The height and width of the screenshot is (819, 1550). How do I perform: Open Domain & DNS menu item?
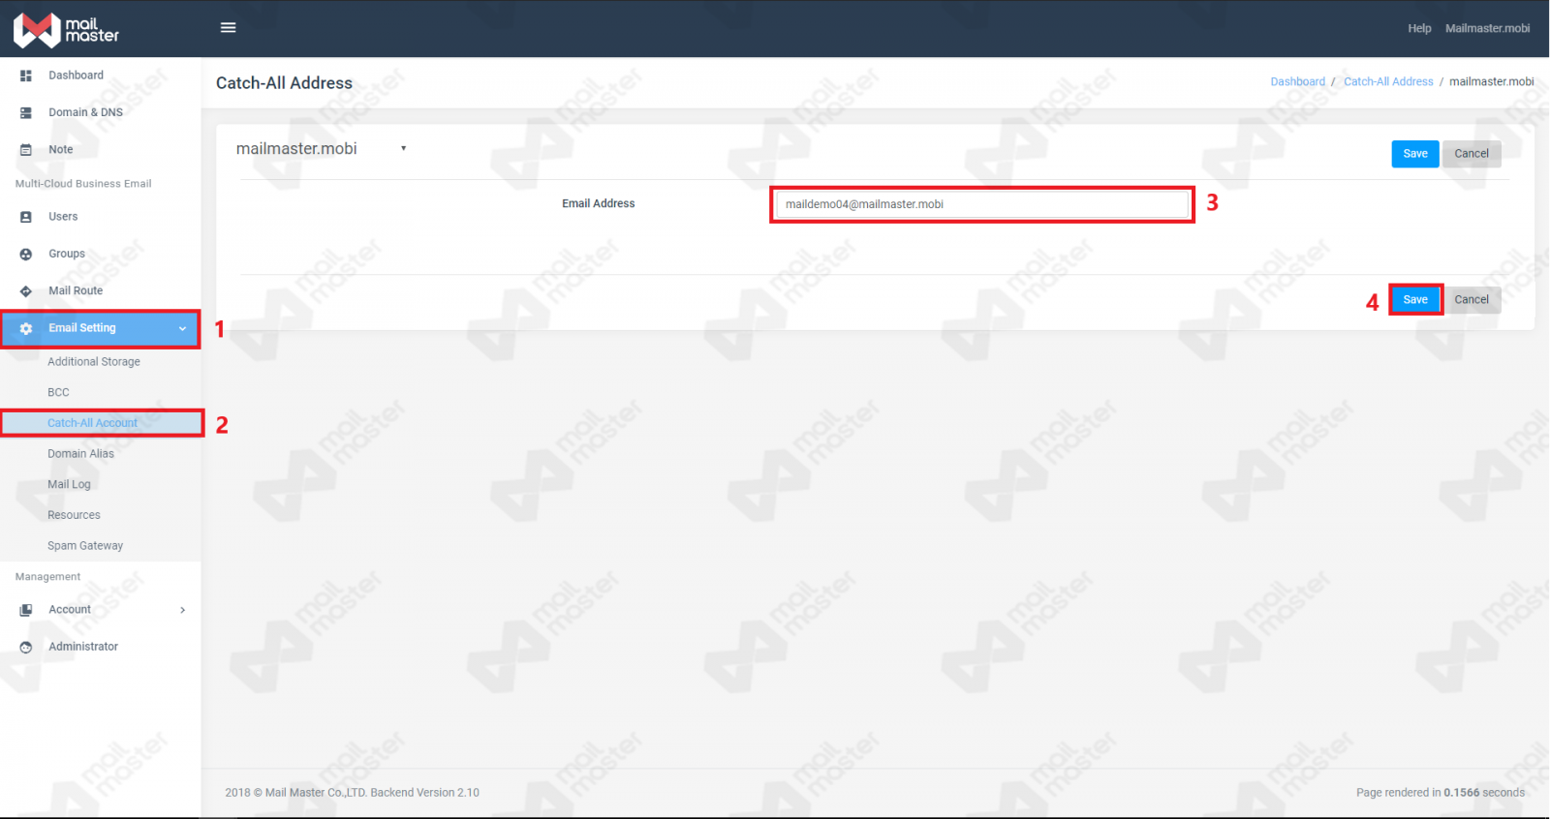point(86,112)
